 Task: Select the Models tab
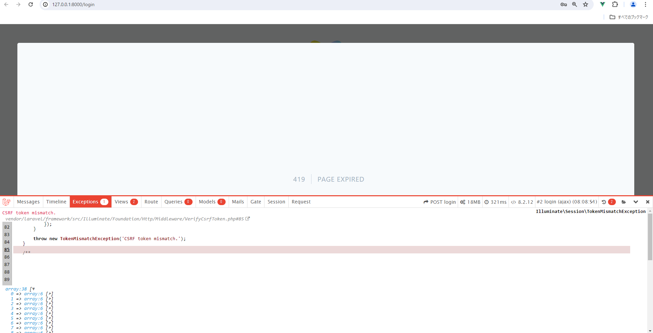[212, 202]
